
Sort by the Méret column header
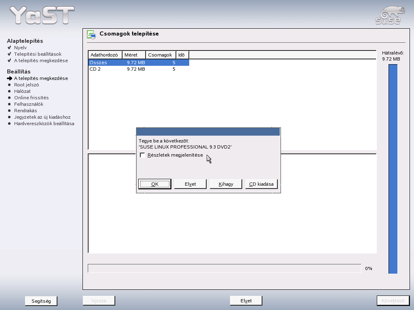[134, 55]
